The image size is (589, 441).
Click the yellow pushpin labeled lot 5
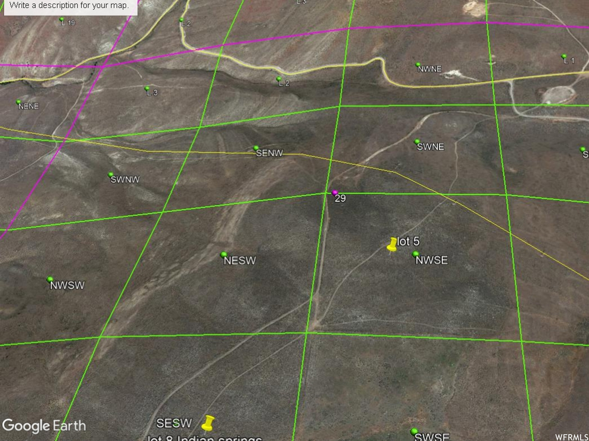pos(392,245)
